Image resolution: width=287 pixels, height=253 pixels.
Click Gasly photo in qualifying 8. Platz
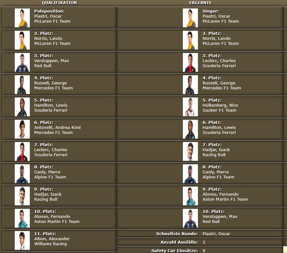(x=22, y=174)
